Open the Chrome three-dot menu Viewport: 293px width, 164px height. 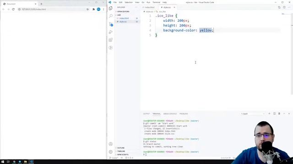pyautogui.click(x=103, y=9)
